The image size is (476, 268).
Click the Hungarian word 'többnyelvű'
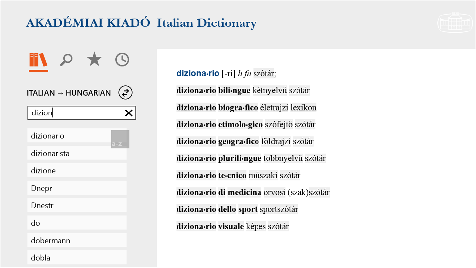pyautogui.click(x=283, y=158)
